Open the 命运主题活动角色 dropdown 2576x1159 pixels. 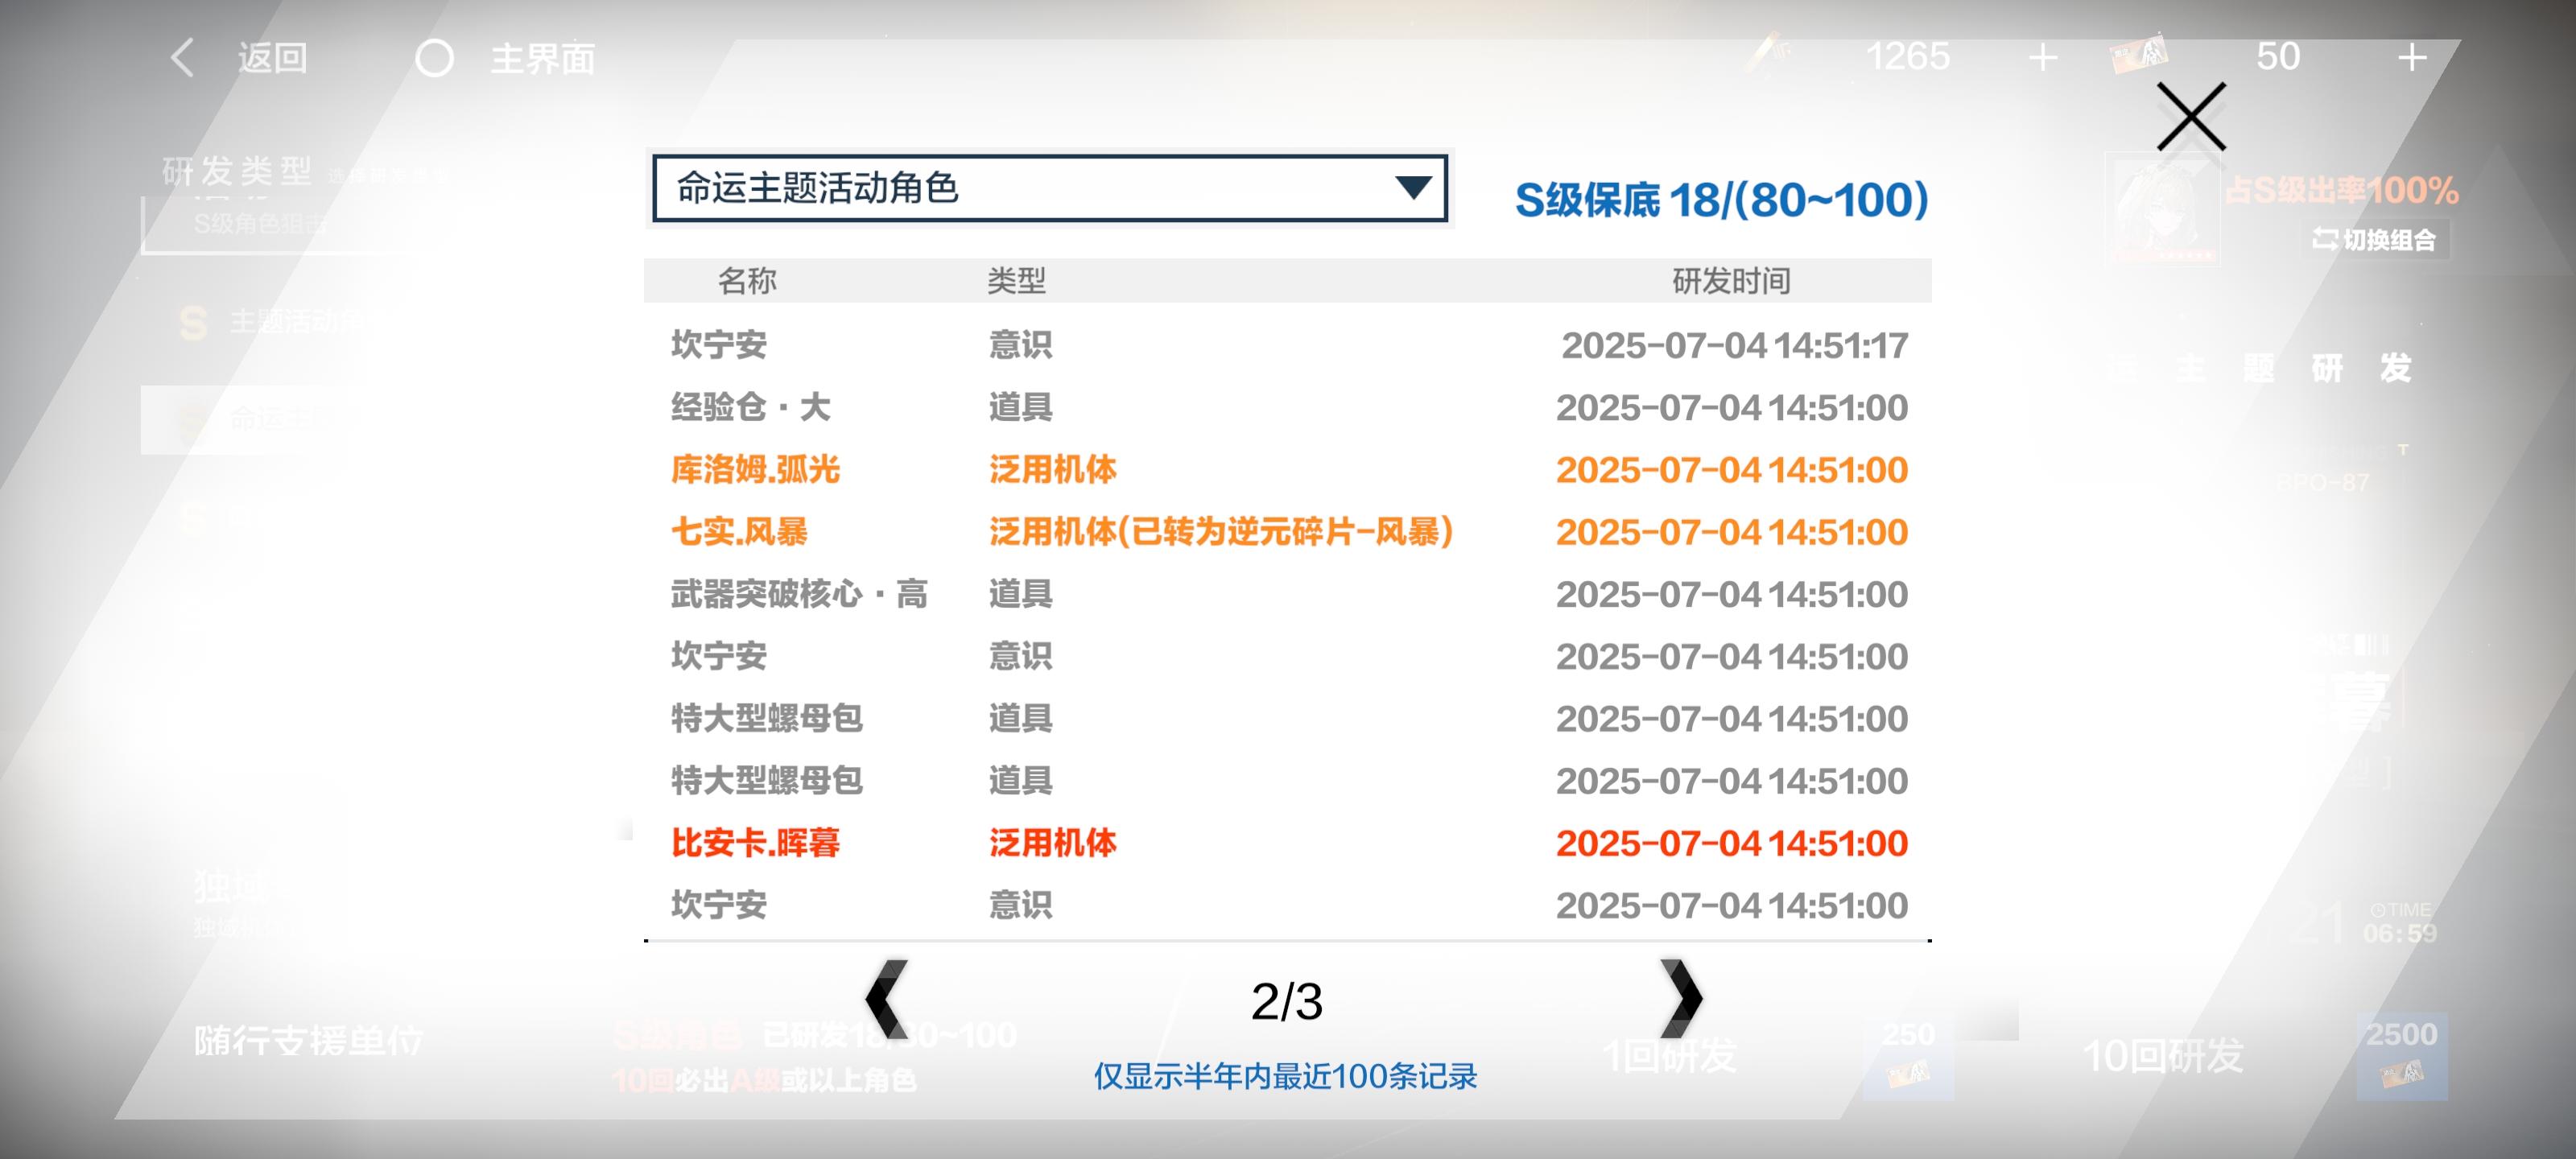pyautogui.click(x=1049, y=188)
